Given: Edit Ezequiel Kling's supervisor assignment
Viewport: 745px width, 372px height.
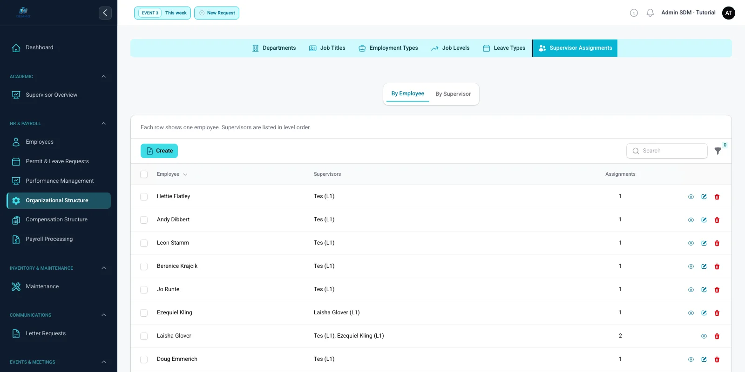Looking at the screenshot, I should 704,313.
